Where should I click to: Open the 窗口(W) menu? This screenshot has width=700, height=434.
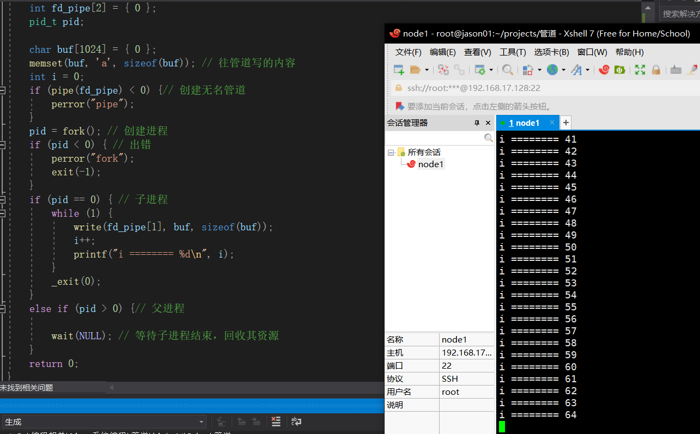[592, 52]
